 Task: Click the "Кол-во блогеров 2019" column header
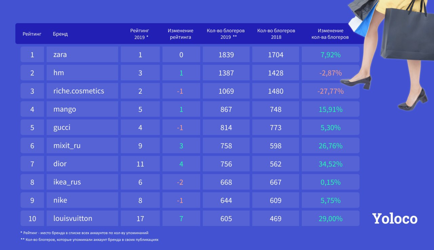coord(226,34)
